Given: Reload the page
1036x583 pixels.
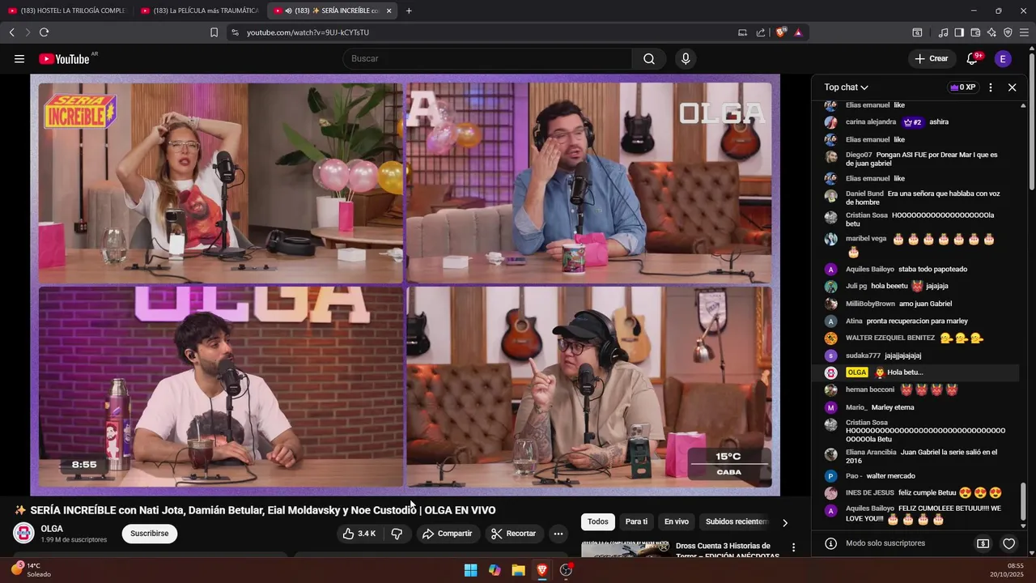Looking at the screenshot, I should pyautogui.click(x=44, y=32).
